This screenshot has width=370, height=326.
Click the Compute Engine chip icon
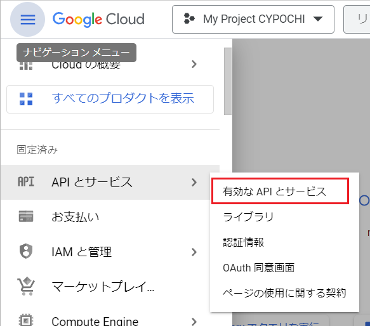point(26,320)
